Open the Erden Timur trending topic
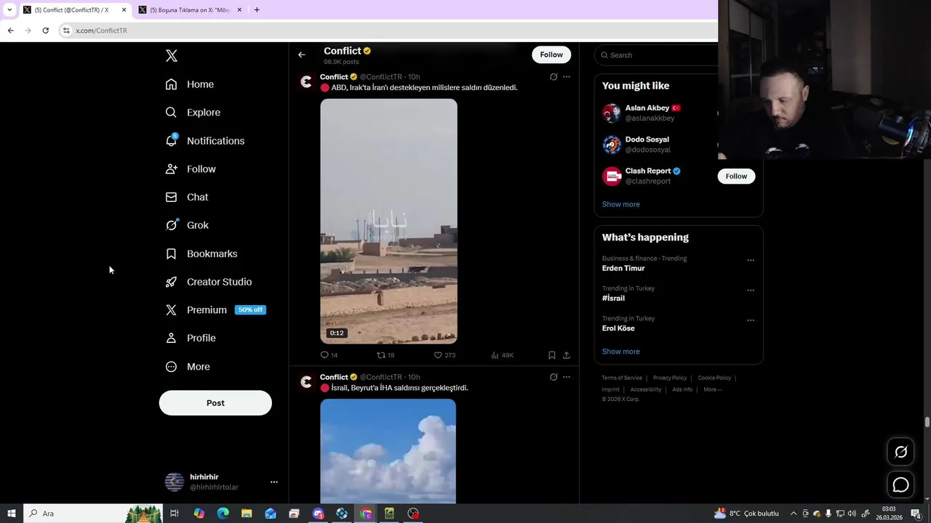The width and height of the screenshot is (931, 523). pos(623,269)
